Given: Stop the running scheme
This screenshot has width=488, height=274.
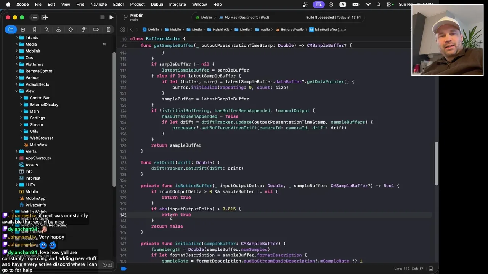Looking at the screenshot, I should coord(102,17).
